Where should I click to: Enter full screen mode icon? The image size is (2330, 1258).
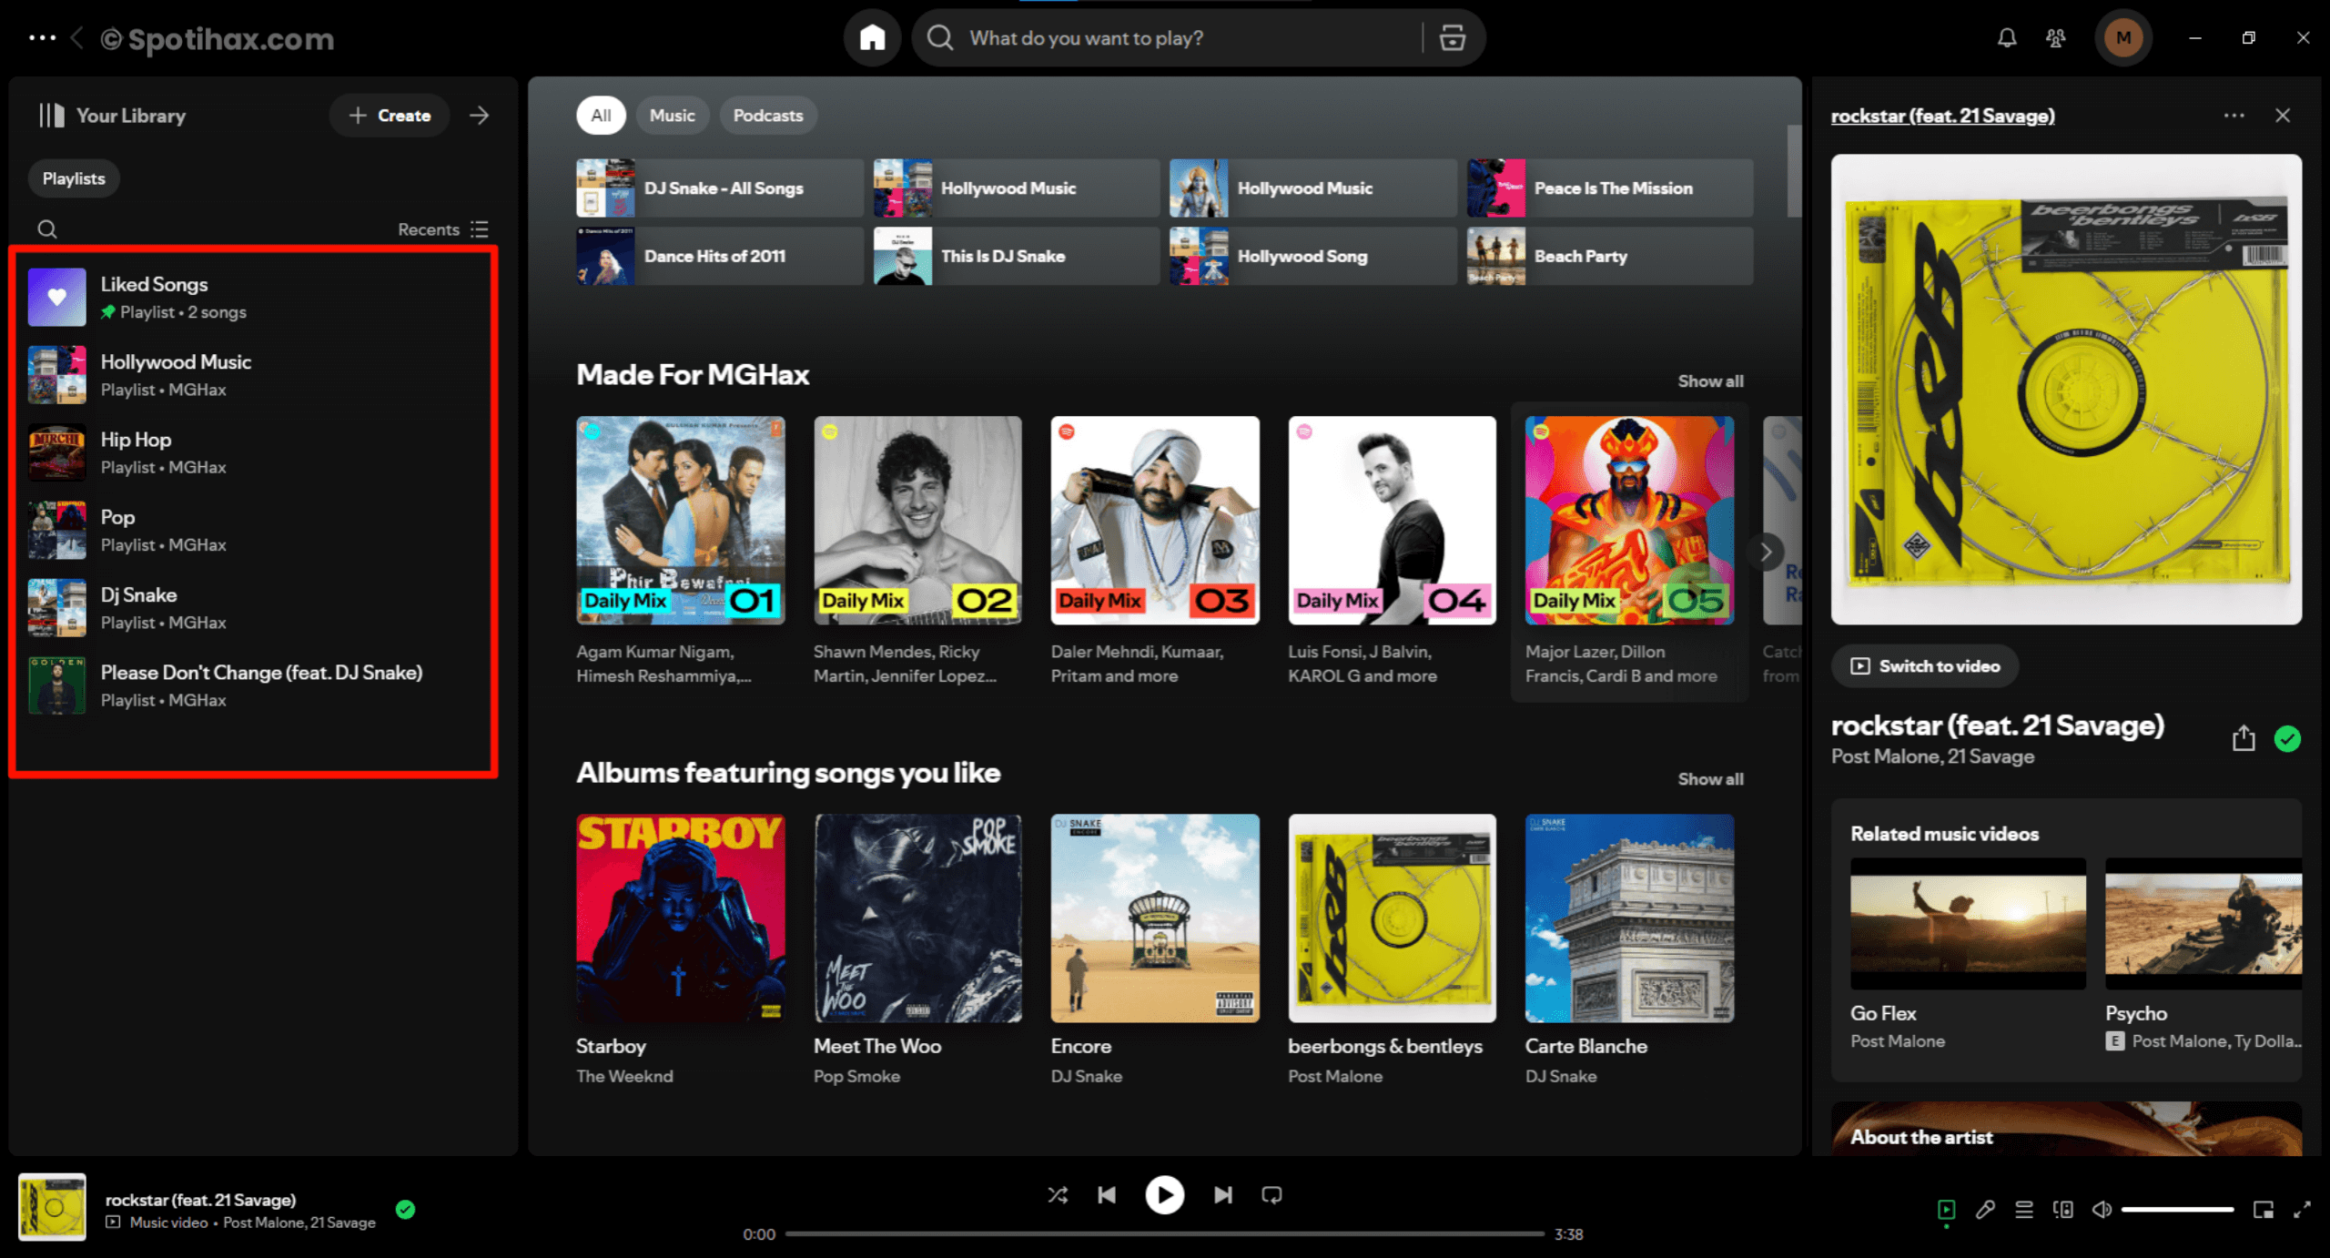2302,1209
